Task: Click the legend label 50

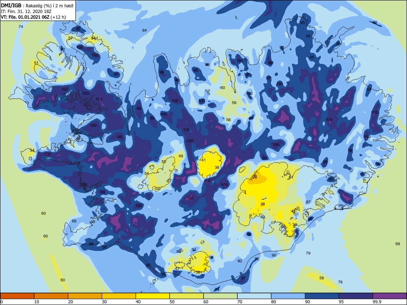Action: (172, 302)
